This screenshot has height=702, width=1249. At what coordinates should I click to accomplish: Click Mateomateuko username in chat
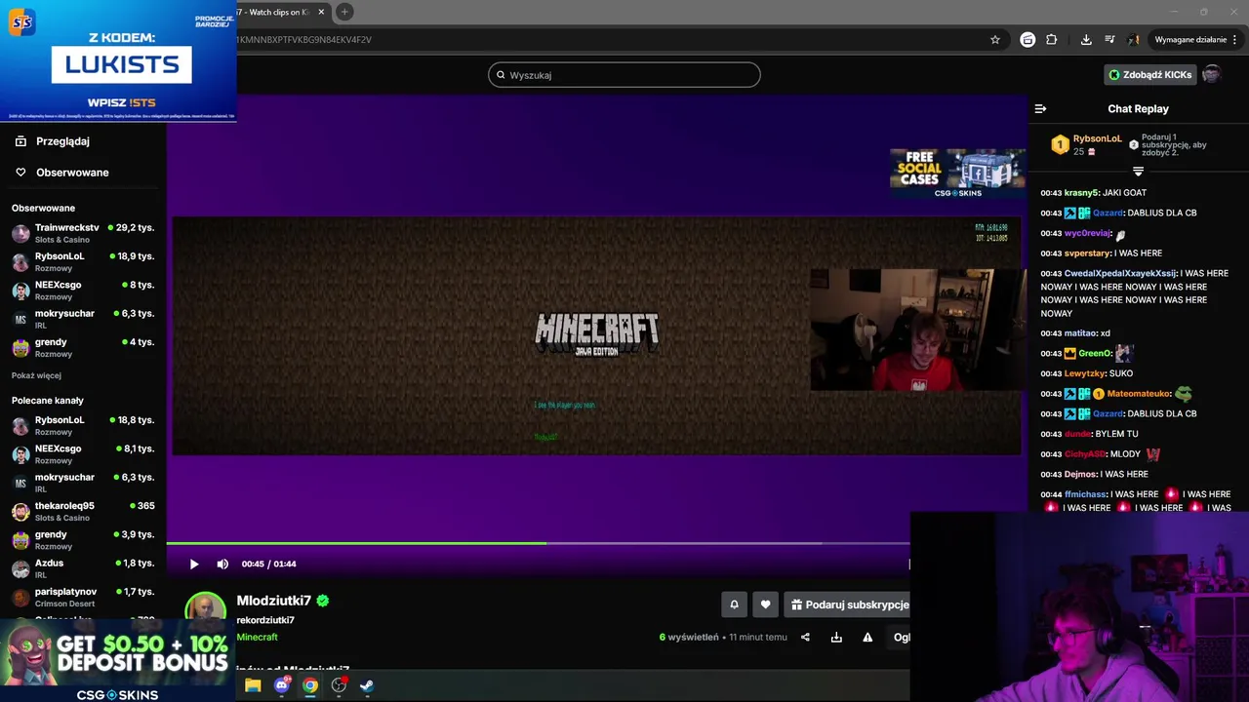click(x=1138, y=394)
